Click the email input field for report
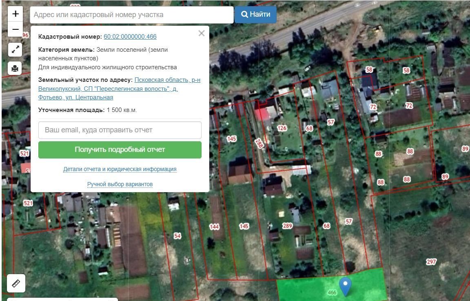The height and width of the screenshot is (301, 470). [120, 130]
